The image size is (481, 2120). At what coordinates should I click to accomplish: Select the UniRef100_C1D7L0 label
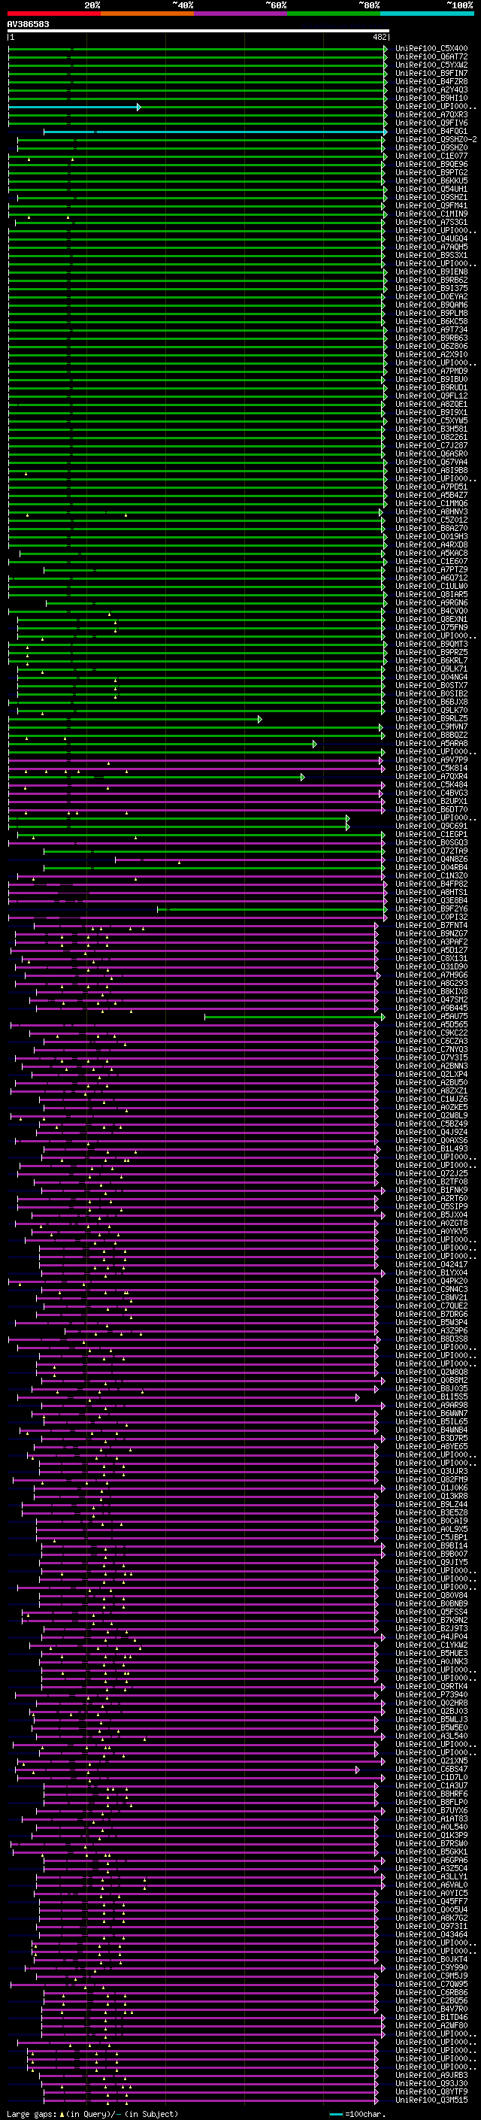pyautogui.click(x=431, y=1777)
